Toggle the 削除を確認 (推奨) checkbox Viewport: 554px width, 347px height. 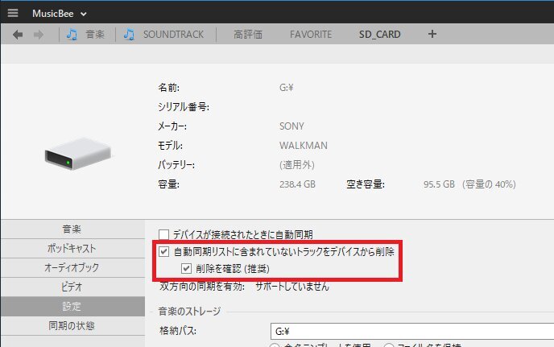187,268
